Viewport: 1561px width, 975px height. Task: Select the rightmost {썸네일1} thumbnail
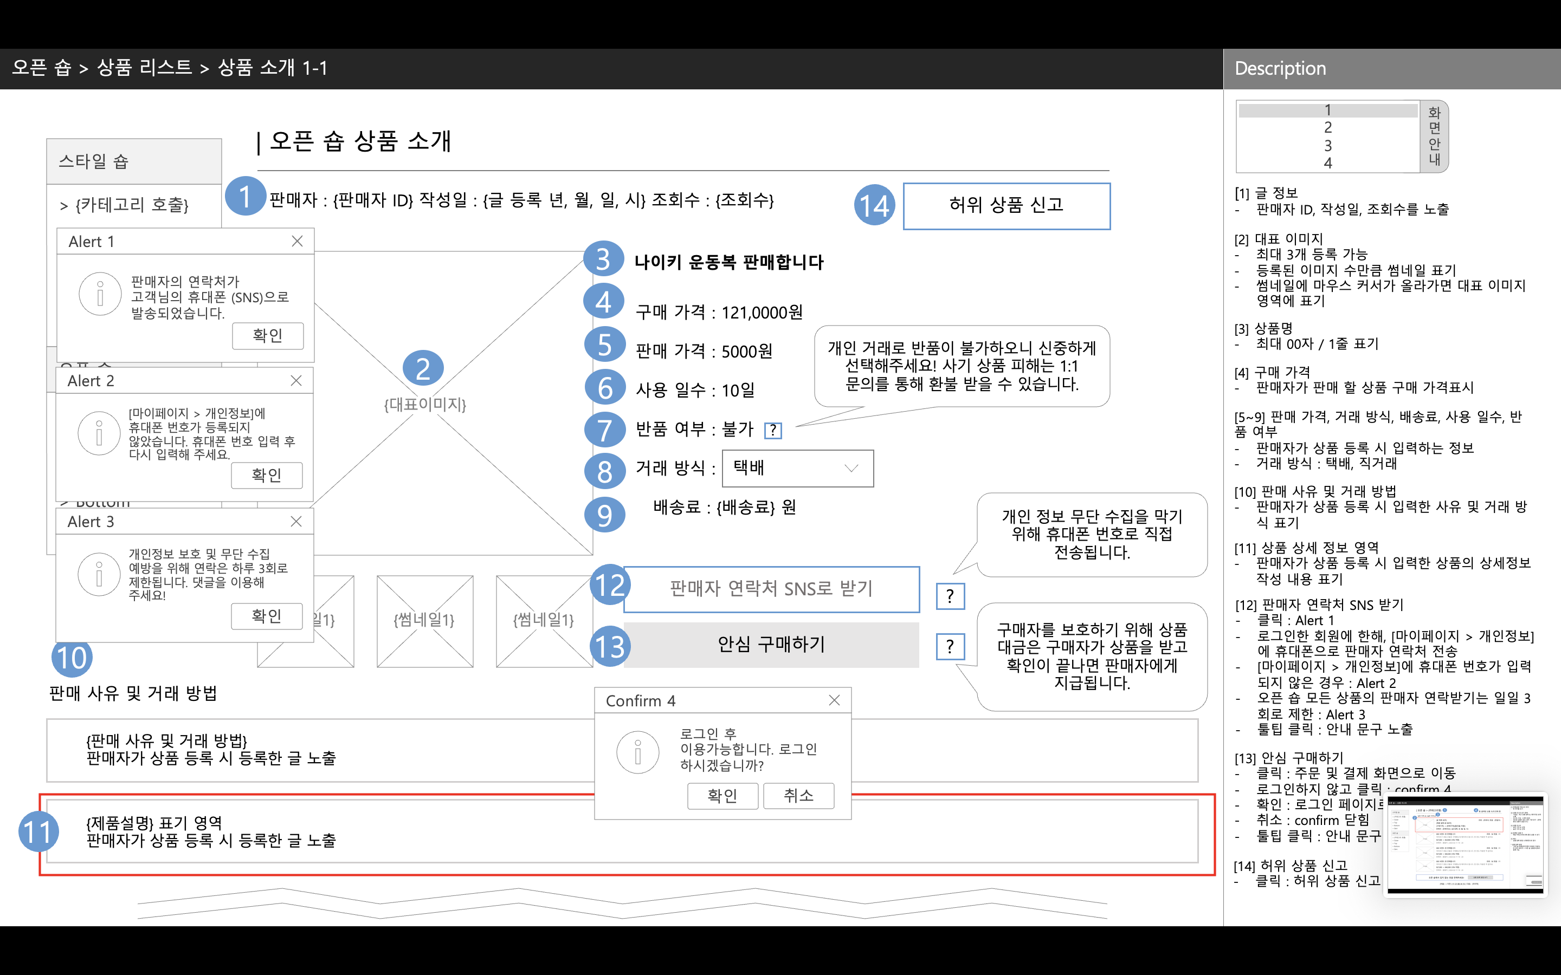[544, 621]
